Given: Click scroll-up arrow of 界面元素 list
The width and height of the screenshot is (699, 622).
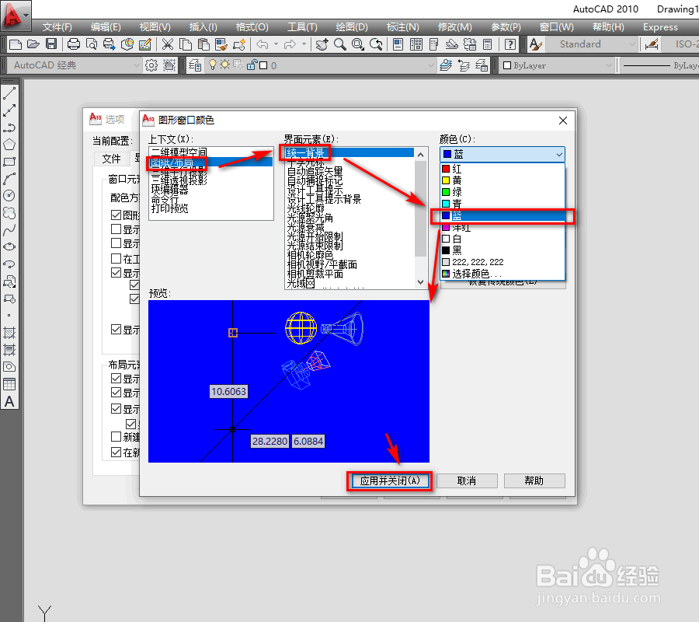Looking at the screenshot, I should point(420,155).
